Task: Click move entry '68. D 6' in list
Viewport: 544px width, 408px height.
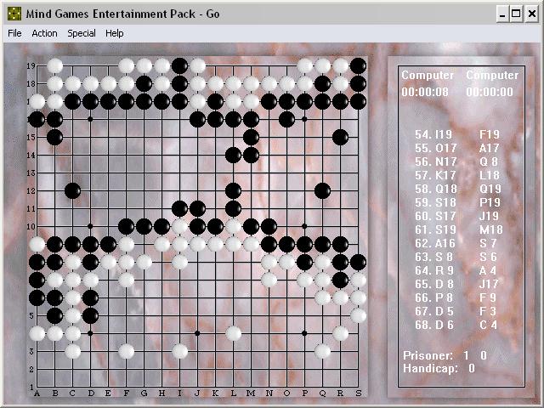Action: (x=434, y=325)
